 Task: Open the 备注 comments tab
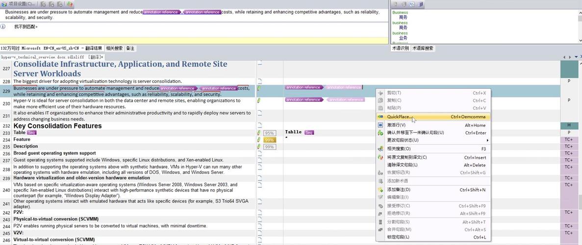[130, 48]
